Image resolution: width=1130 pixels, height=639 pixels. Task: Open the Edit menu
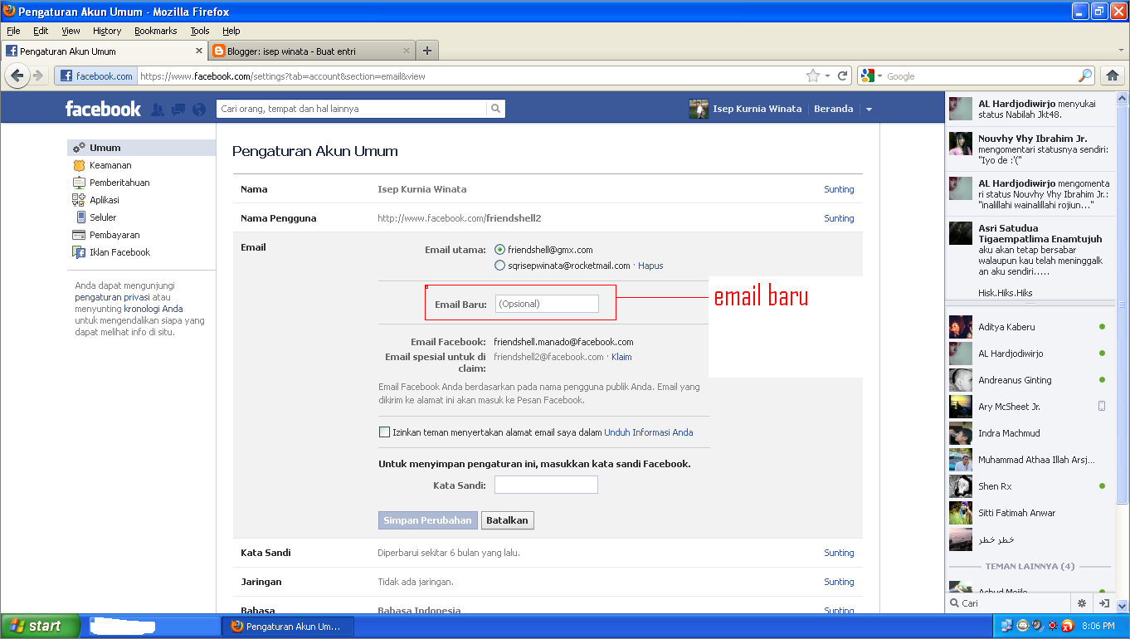point(41,31)
